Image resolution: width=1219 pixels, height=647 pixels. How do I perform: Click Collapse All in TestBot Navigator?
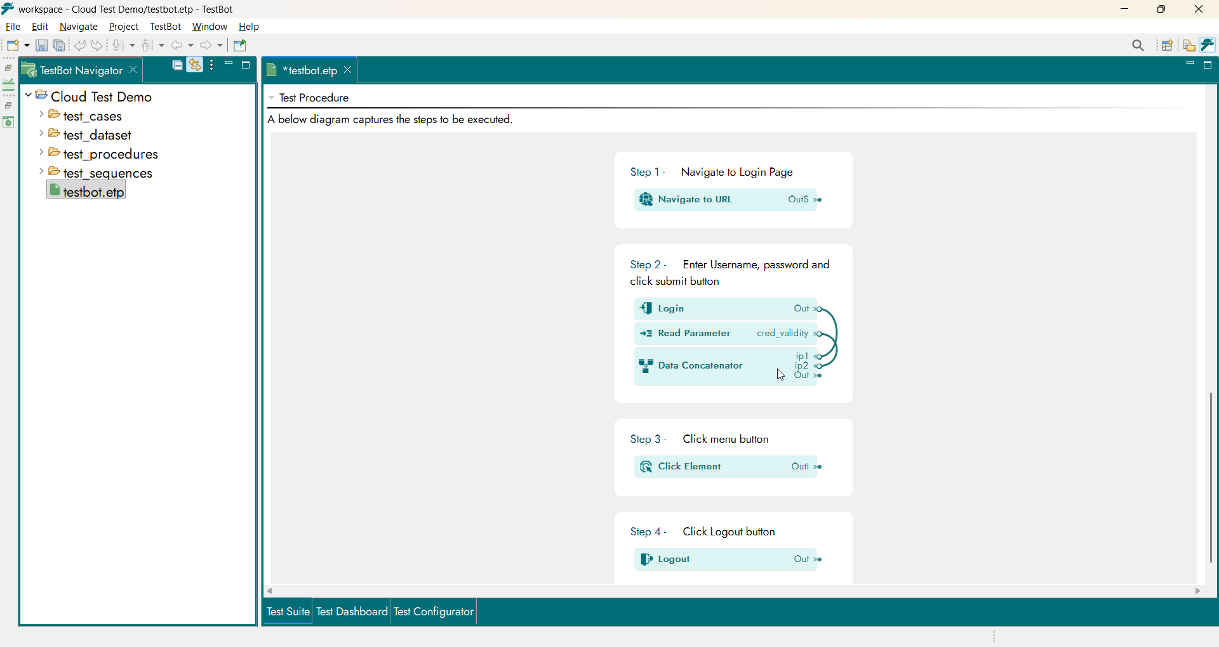(x=178, y=65)
